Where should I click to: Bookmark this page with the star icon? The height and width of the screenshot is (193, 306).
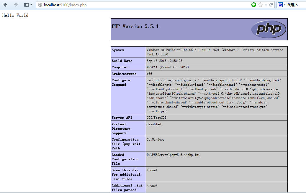tap(260, 5)
